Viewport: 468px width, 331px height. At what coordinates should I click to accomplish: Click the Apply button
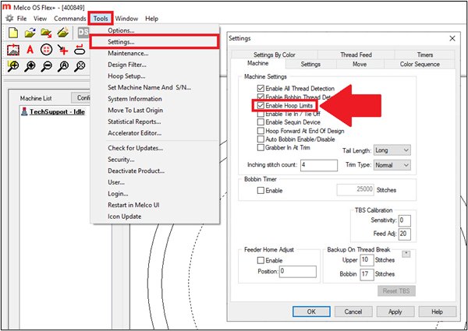(x=395, y=311)
